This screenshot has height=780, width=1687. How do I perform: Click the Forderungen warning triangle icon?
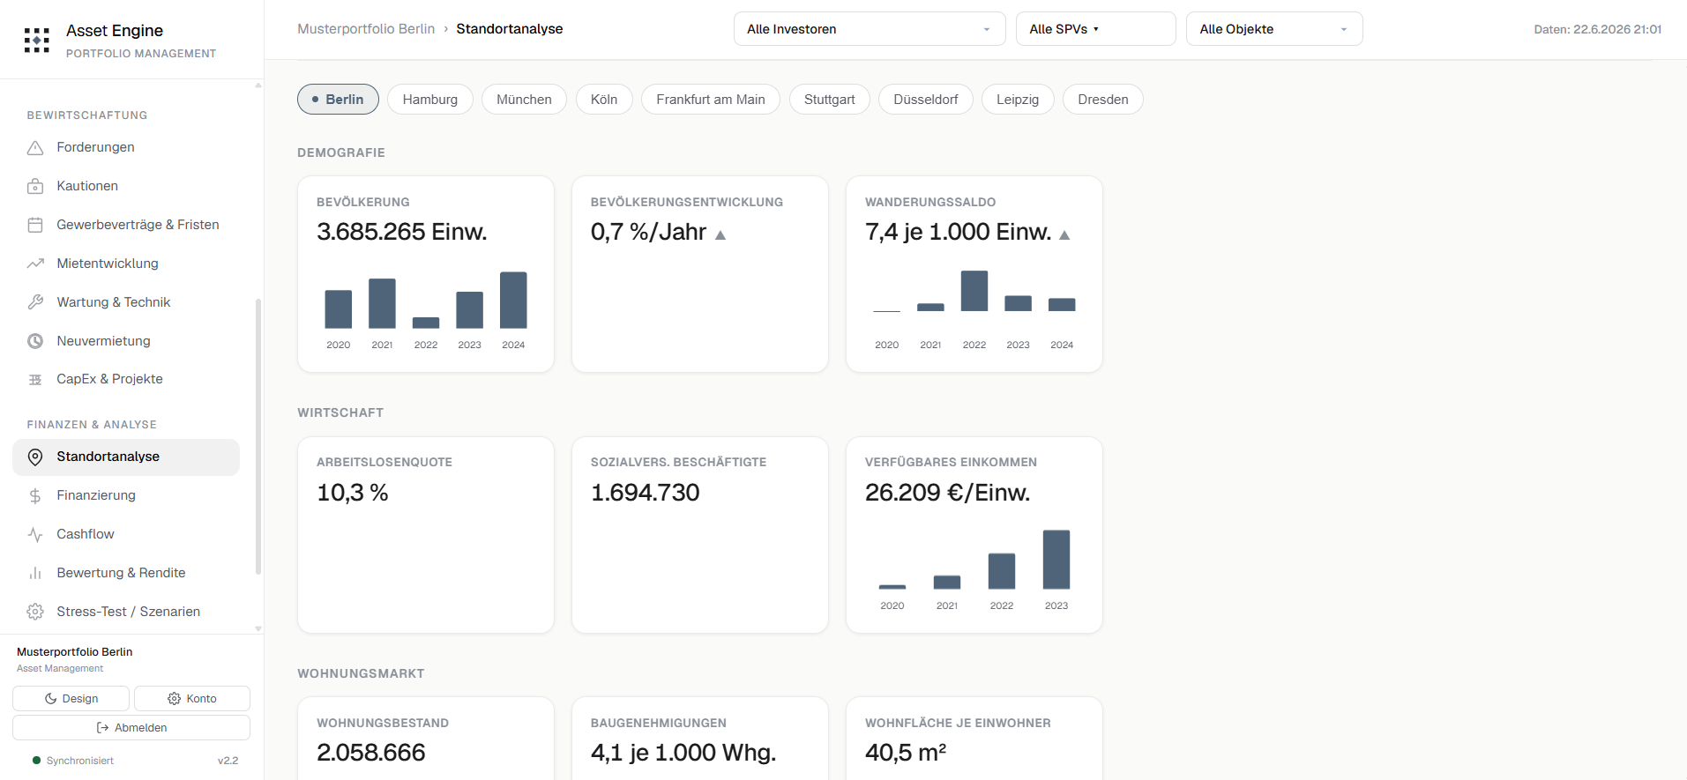[35, 147]
